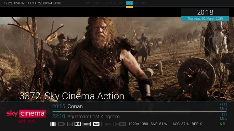Click the BER: 0 value
Viewport: 234px width, 131px height.
tap(197, 124)
